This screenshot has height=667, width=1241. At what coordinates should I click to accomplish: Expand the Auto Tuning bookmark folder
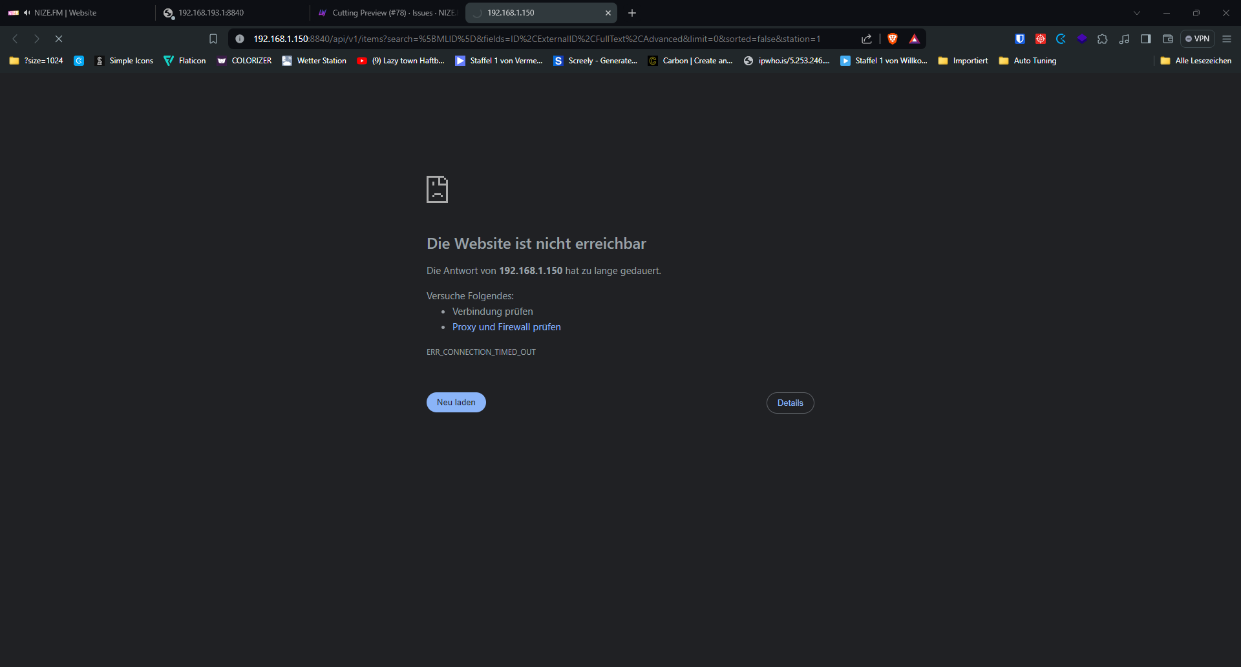point(1028,61)
